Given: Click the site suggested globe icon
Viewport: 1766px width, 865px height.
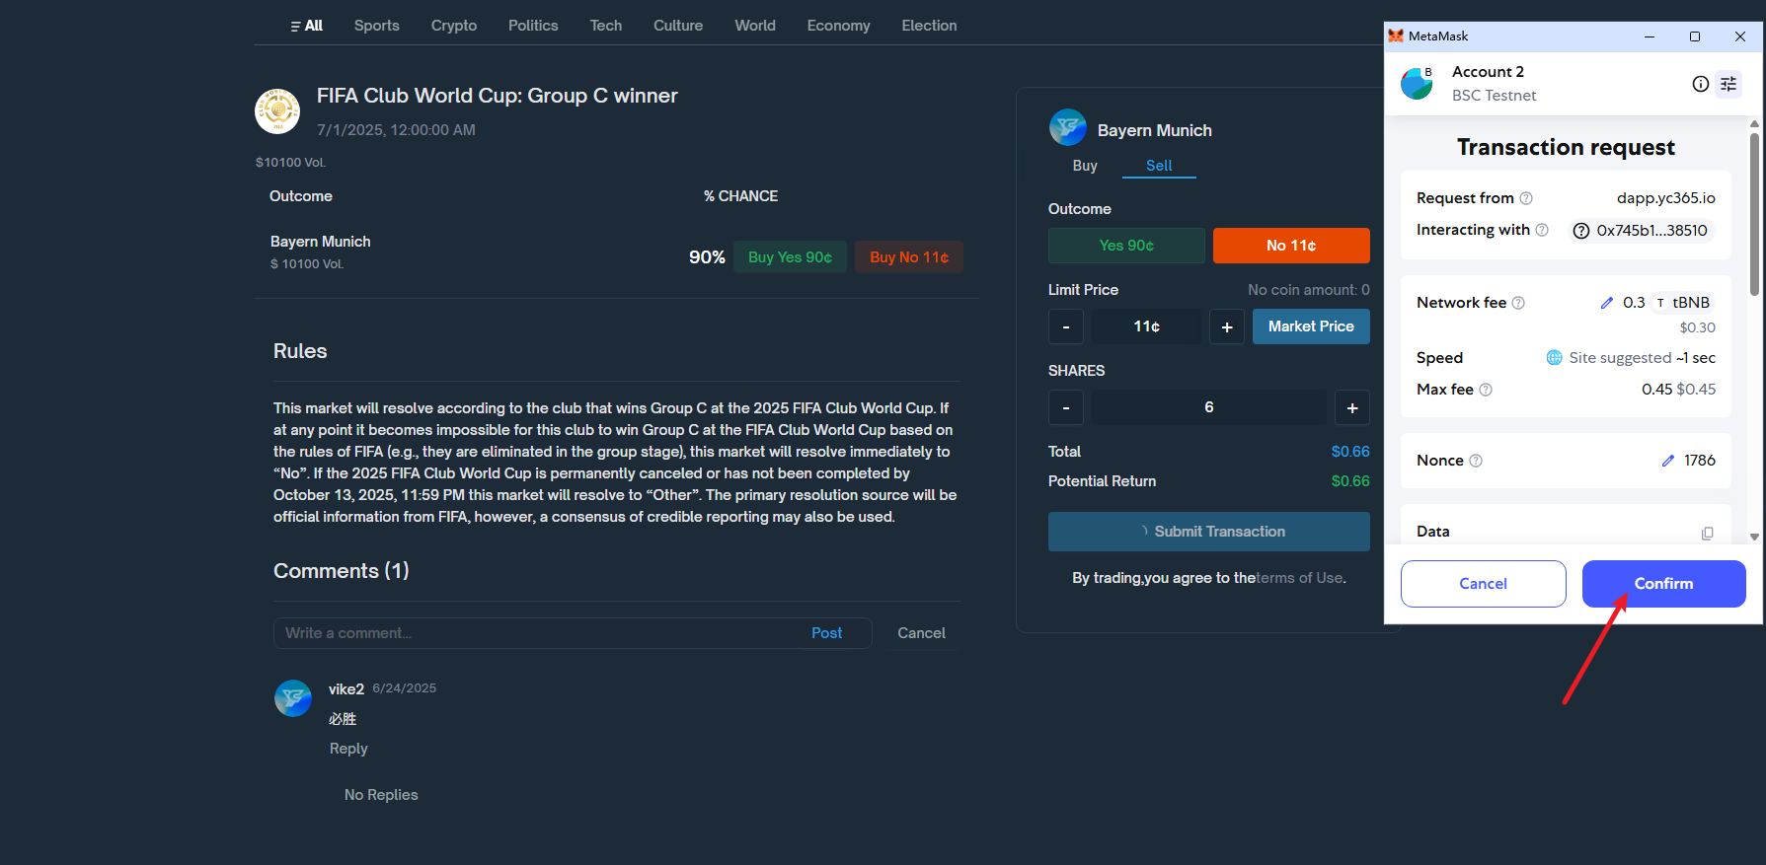Looking at the screenshot, I should click(x=1555, y=357).
